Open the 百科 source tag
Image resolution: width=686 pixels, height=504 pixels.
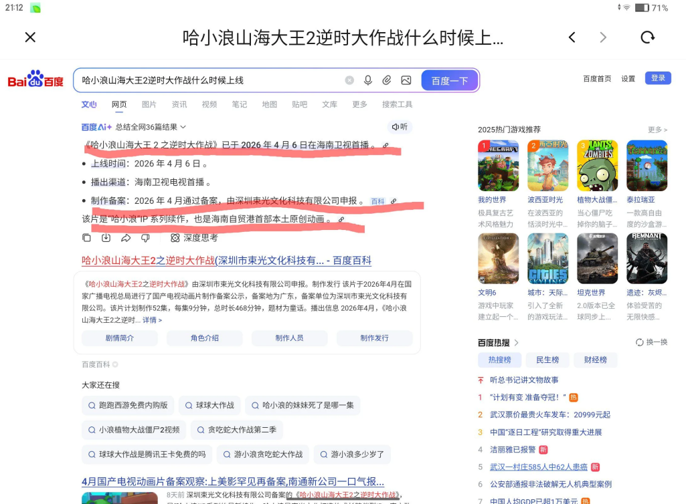[x=377, y=201]
